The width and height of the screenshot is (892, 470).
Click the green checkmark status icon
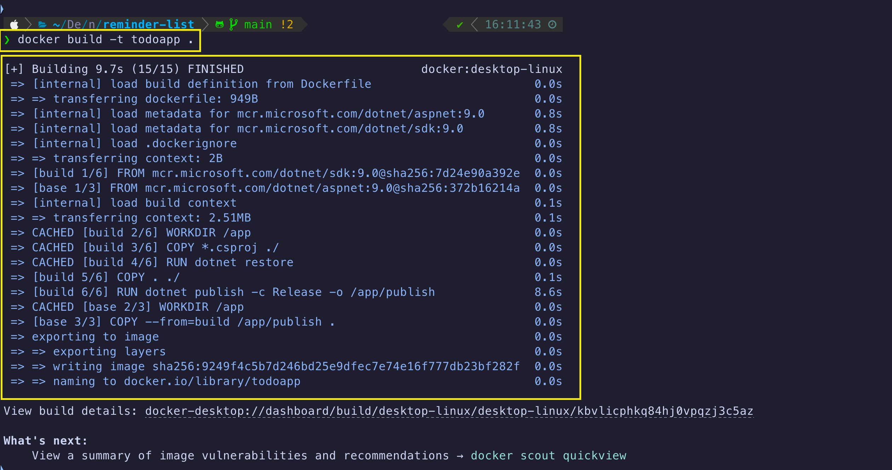point(460,25)
